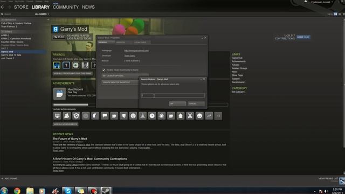Open Google Chrome from taskbar

pos(17,191)
